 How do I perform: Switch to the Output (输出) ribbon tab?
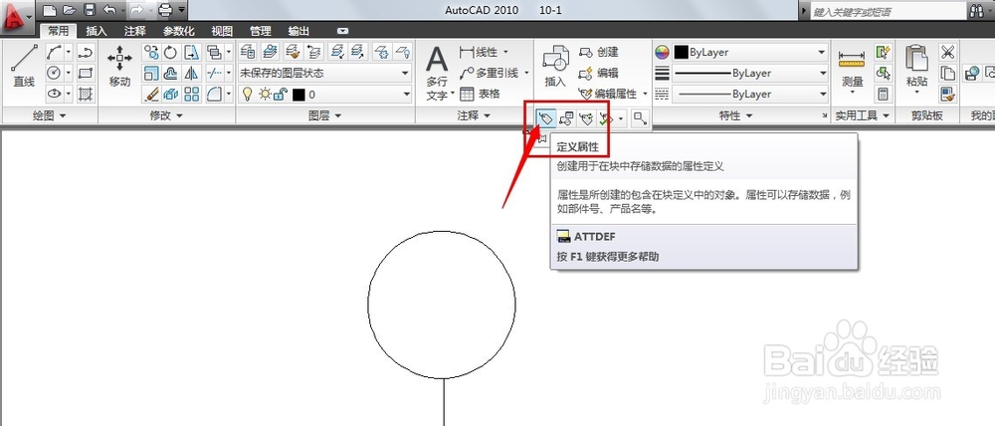298,31
